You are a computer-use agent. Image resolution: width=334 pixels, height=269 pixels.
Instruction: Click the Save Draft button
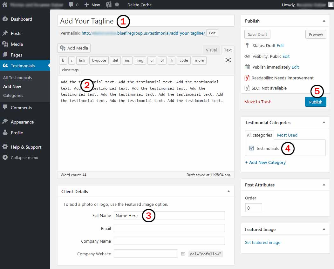pyautogui.click(x=257, y=34)
